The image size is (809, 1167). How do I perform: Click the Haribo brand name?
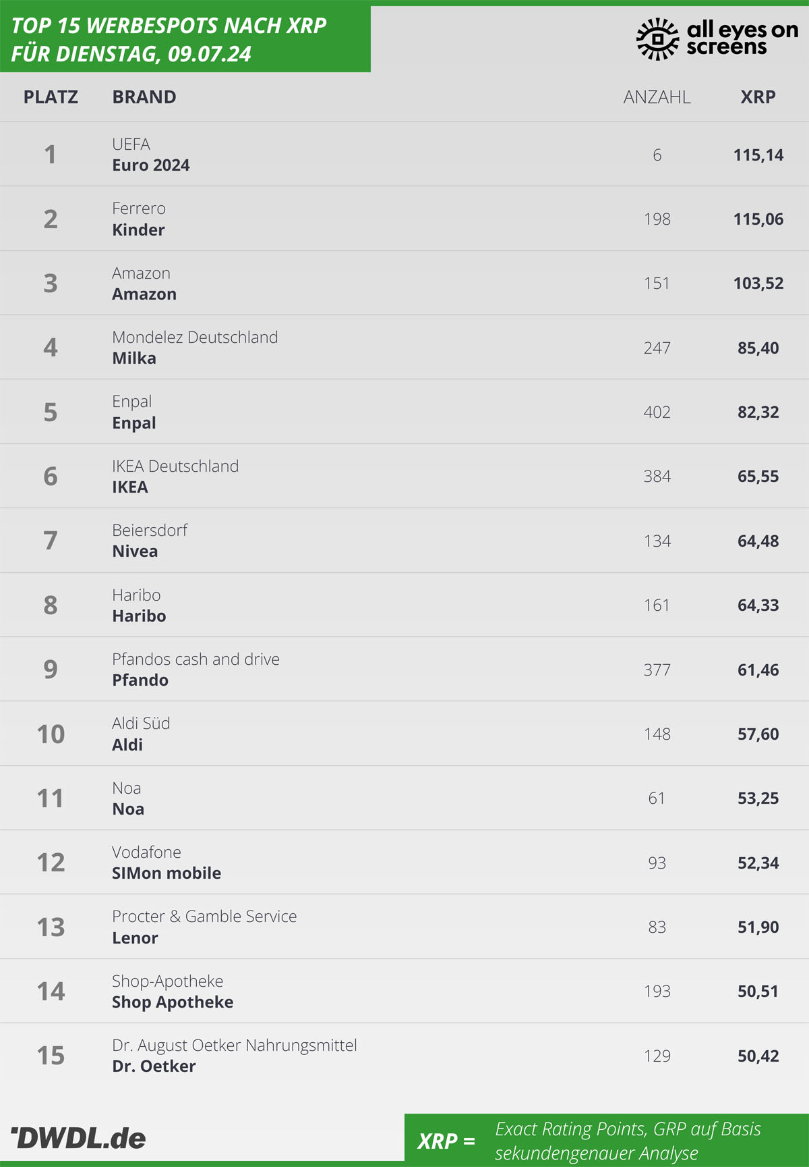(x=139, y=616)
